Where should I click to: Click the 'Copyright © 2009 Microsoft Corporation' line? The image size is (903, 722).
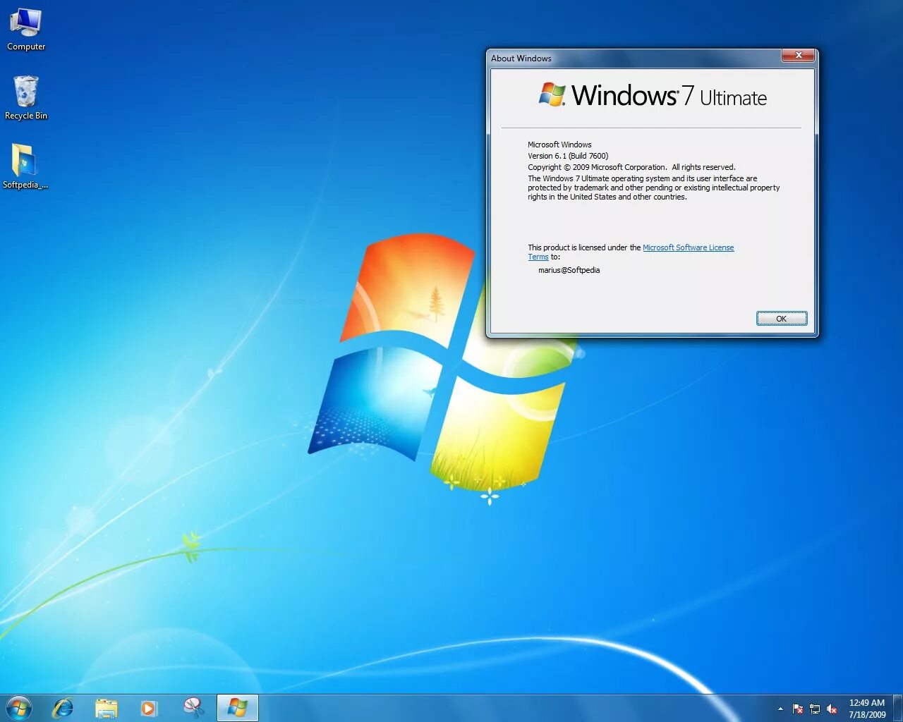coord(631,167)
